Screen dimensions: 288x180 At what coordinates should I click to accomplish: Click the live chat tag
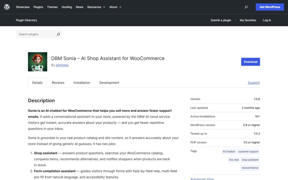pyautogui.click(x=234, y=160)
